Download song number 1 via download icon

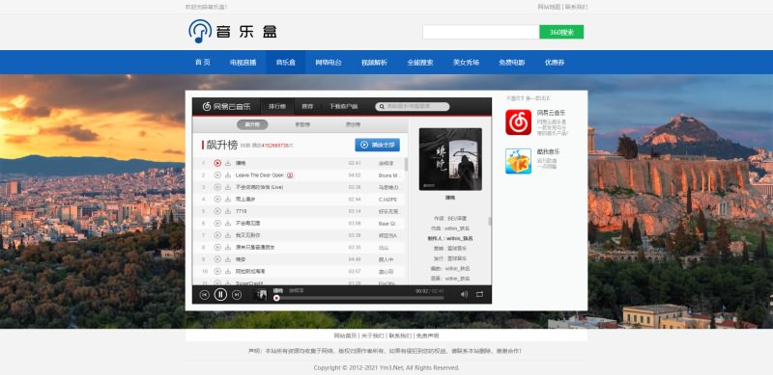pos(228,163)
